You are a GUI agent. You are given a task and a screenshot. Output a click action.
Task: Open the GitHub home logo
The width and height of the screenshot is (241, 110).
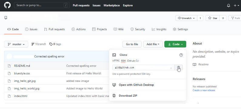[7, 5]
